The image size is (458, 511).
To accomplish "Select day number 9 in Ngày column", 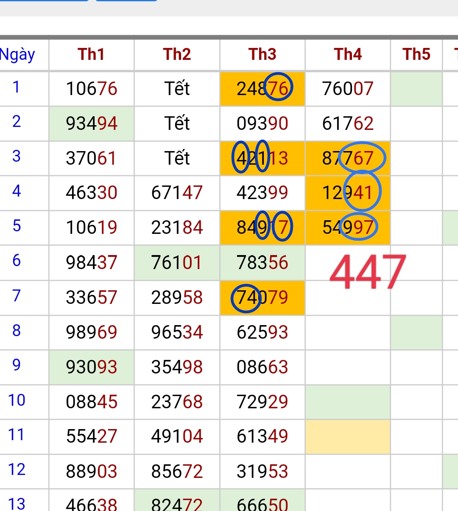I will (17, 365).
